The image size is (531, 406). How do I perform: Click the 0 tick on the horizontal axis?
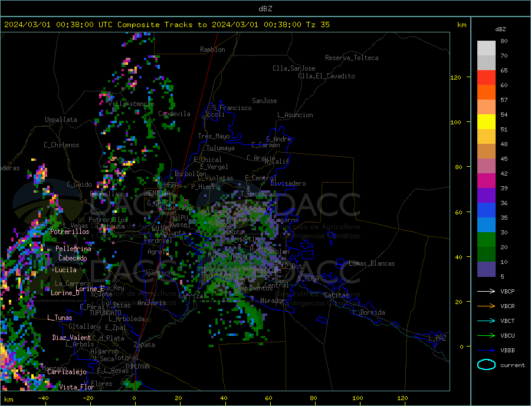pyautogui.click(x=135, y=398)
